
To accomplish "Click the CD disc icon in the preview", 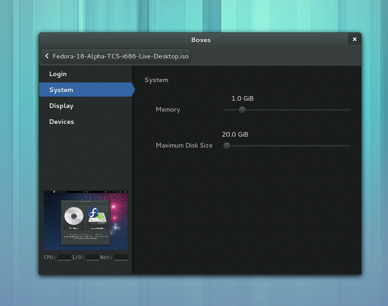I will (x=73, y=216).
